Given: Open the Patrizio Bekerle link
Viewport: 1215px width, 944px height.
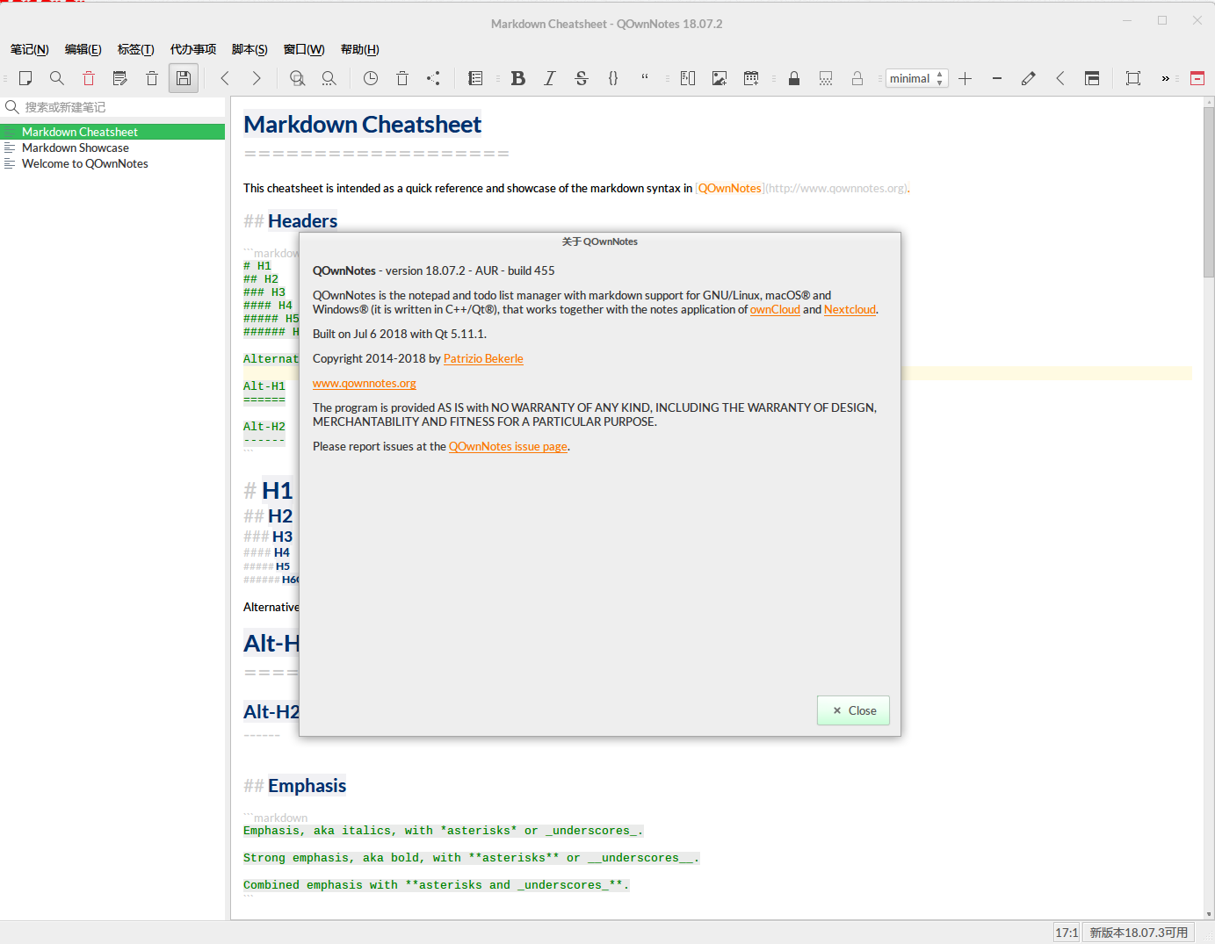Looking at the screenshot, I should coord(483,358).
